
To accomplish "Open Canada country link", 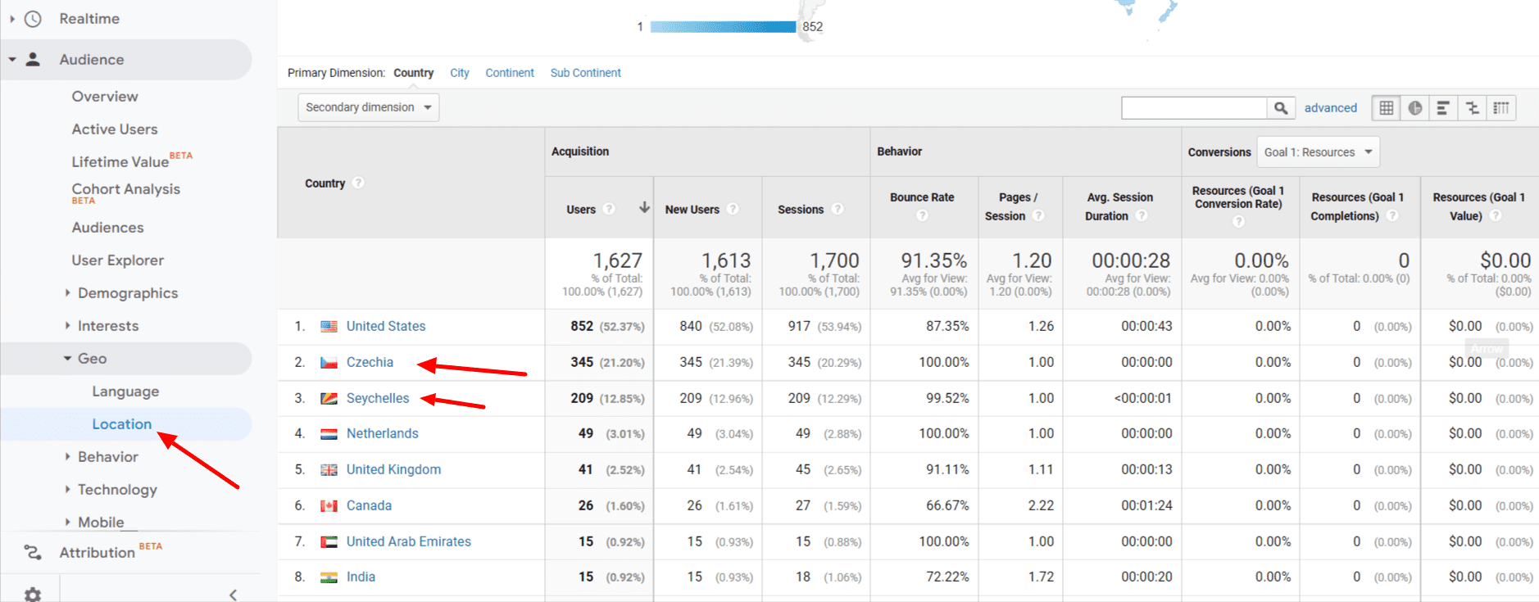I will [x=369, y=505].
